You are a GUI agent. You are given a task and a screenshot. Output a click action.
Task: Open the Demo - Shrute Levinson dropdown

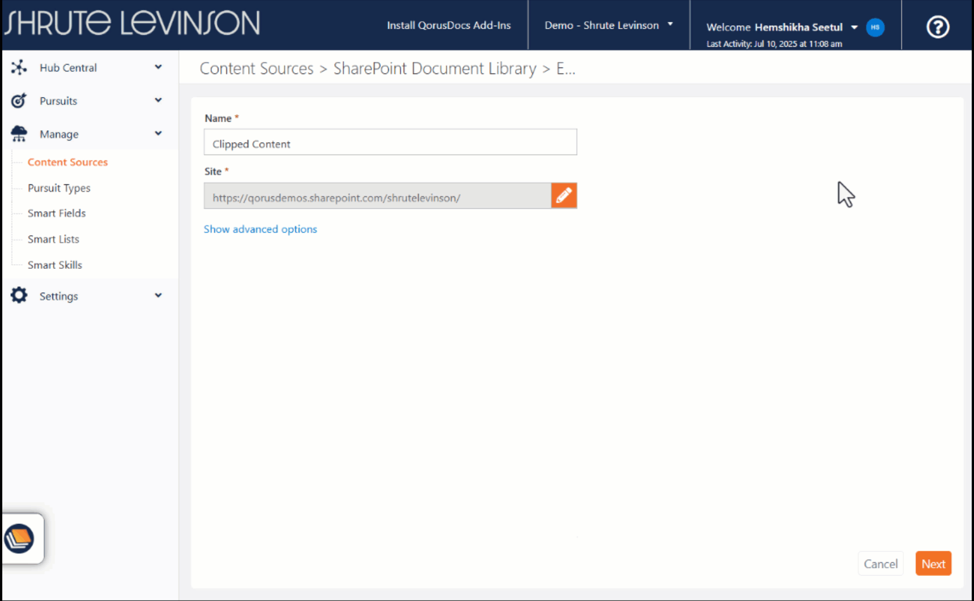608,25
